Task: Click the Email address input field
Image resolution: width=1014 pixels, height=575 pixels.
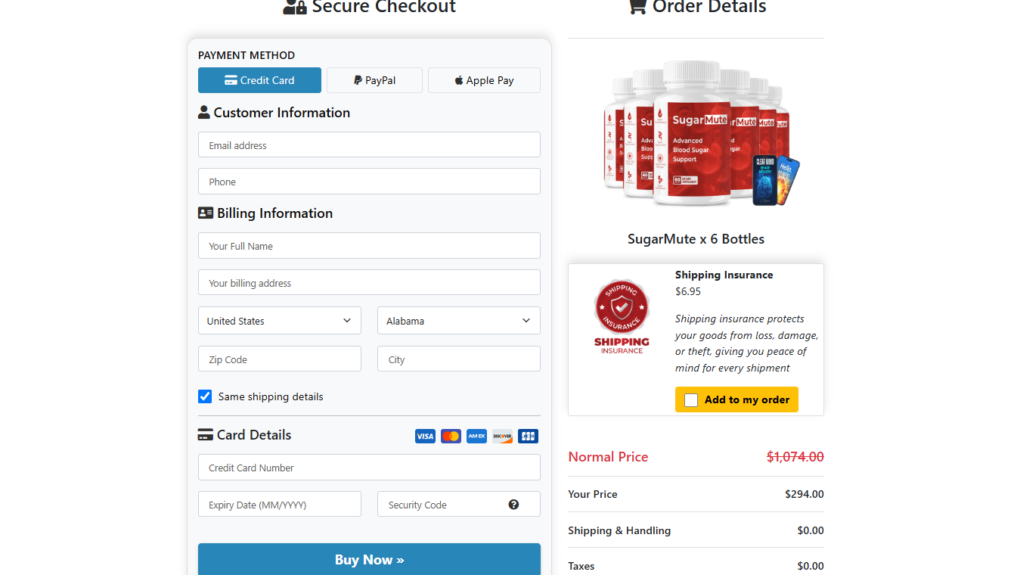Action: pos(369,144)
